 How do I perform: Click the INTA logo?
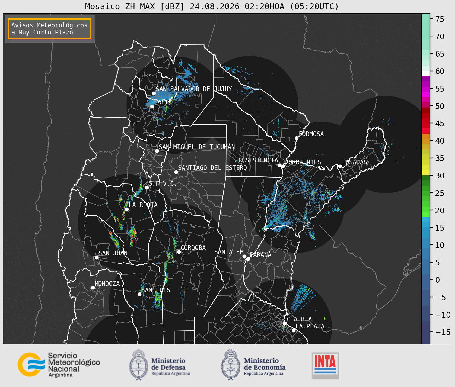click(x=325, y=366)
